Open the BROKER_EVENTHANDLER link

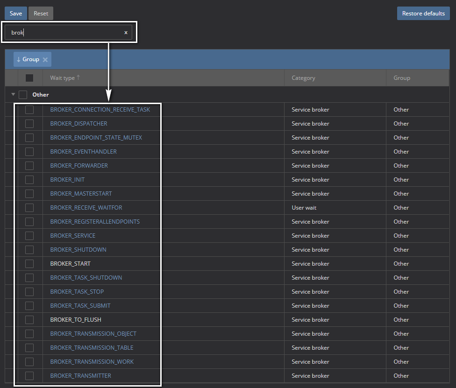83,152
